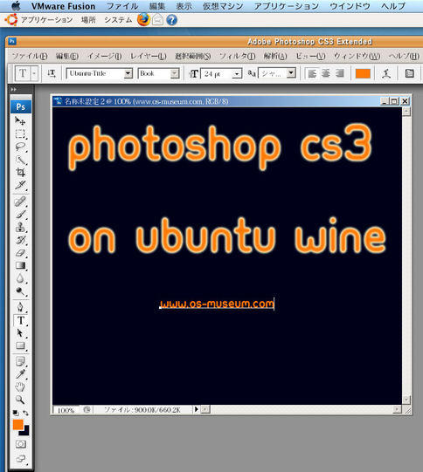The image size is (423, 472).
Task: Select the Rectangle shape tool
Action: [x=20, y=345]
